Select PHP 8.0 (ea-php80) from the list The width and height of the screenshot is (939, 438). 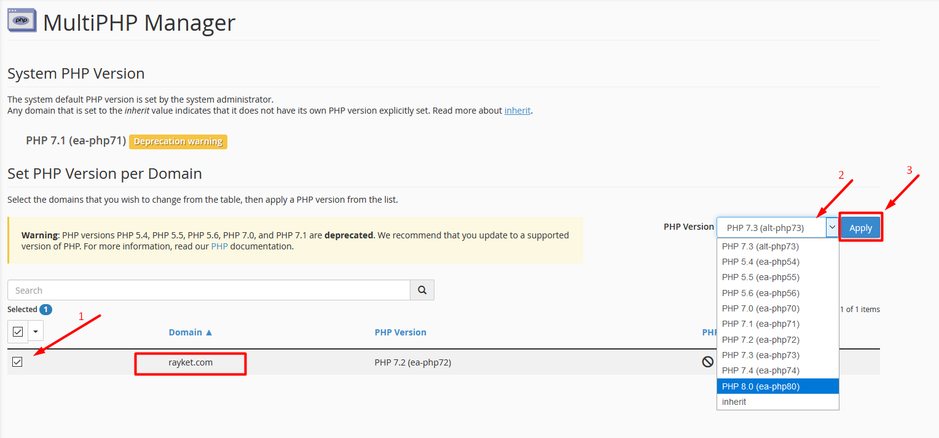pos(760,386)
